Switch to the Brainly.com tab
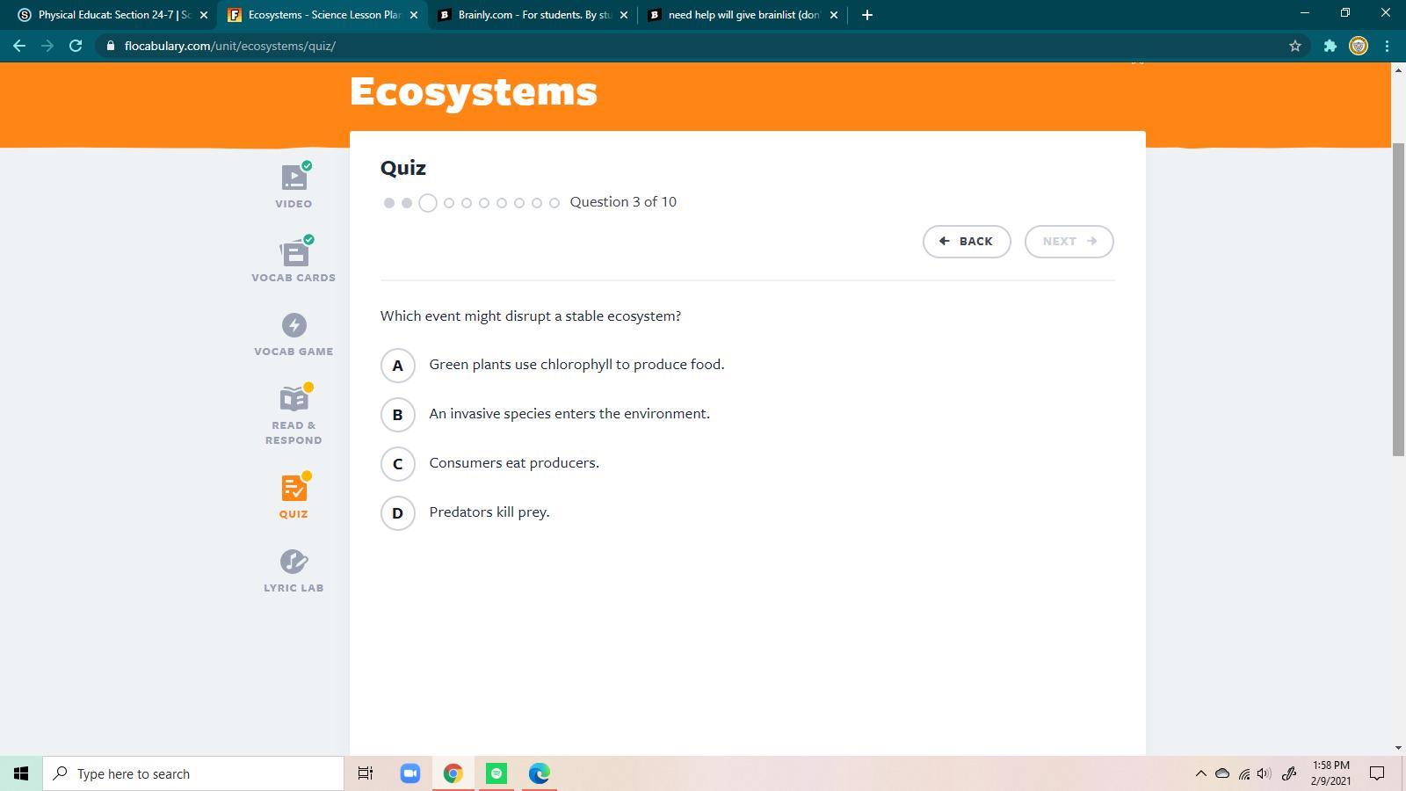 tap(533, 15)
